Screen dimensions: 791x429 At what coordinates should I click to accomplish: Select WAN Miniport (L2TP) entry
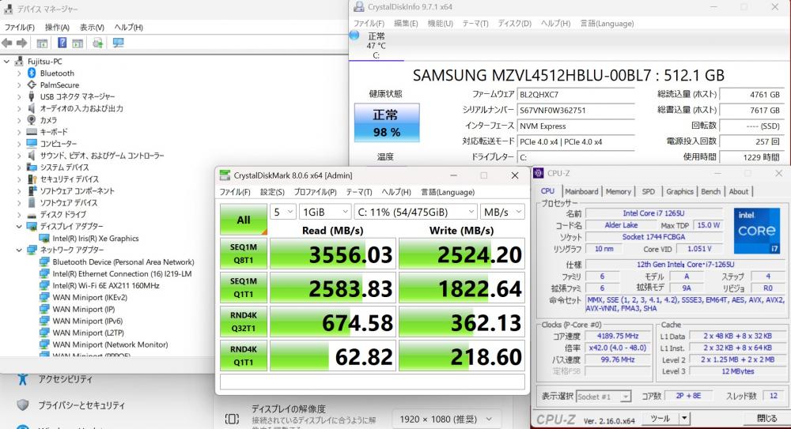[x=89, y=333]
